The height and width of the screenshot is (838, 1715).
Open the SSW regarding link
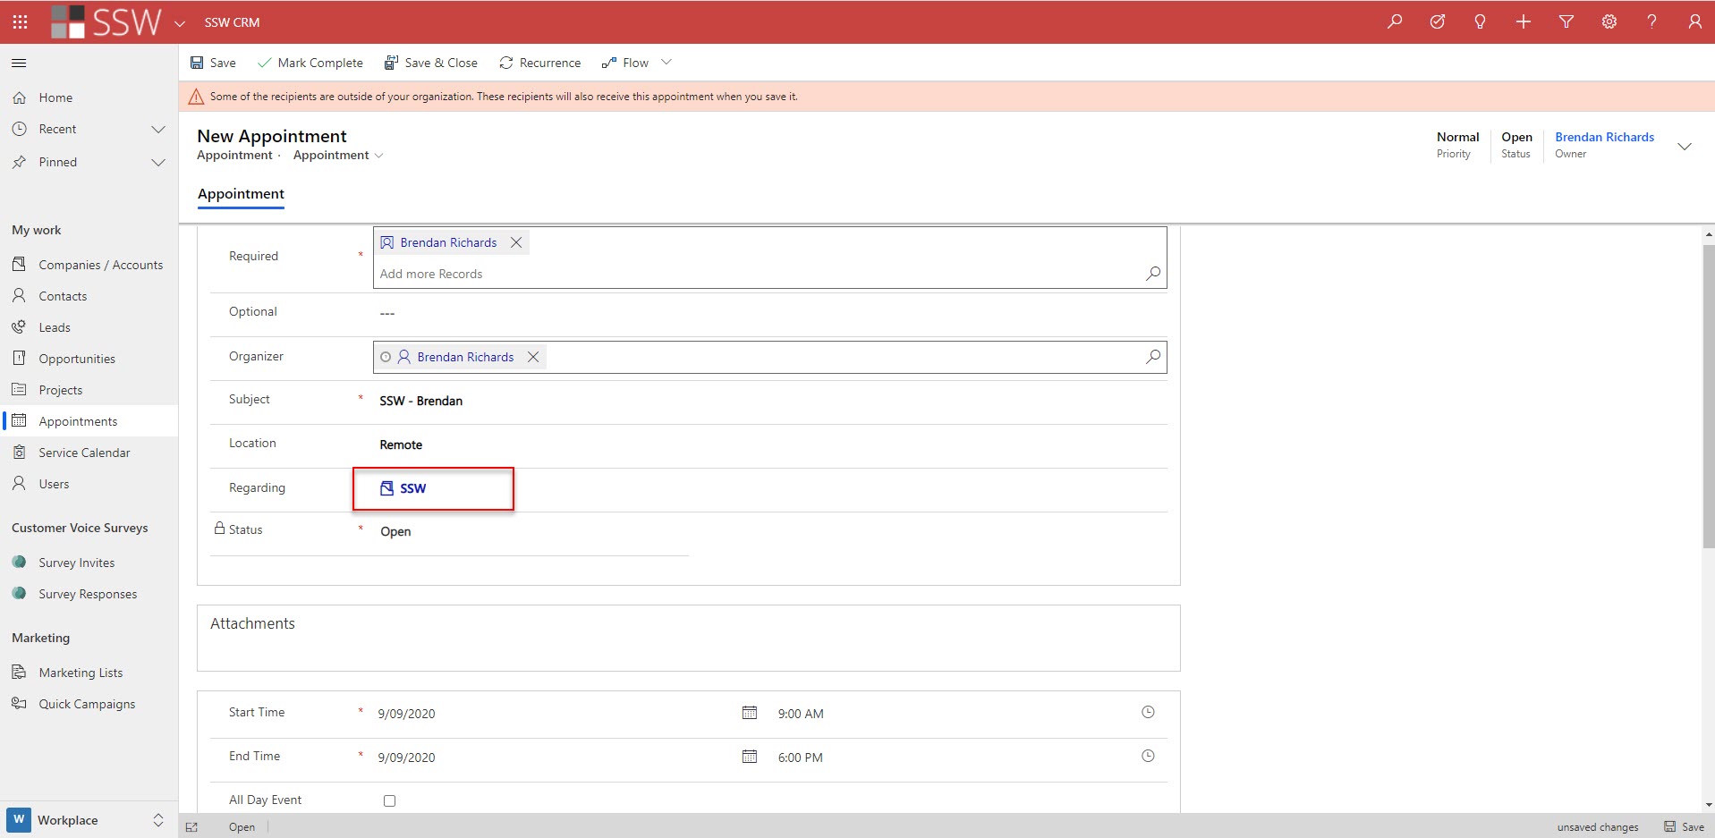point(412,488)
